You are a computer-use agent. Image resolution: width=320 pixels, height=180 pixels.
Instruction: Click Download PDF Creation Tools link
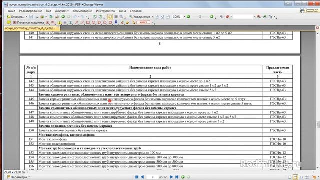pyautogui.click(x=309, y=11)
